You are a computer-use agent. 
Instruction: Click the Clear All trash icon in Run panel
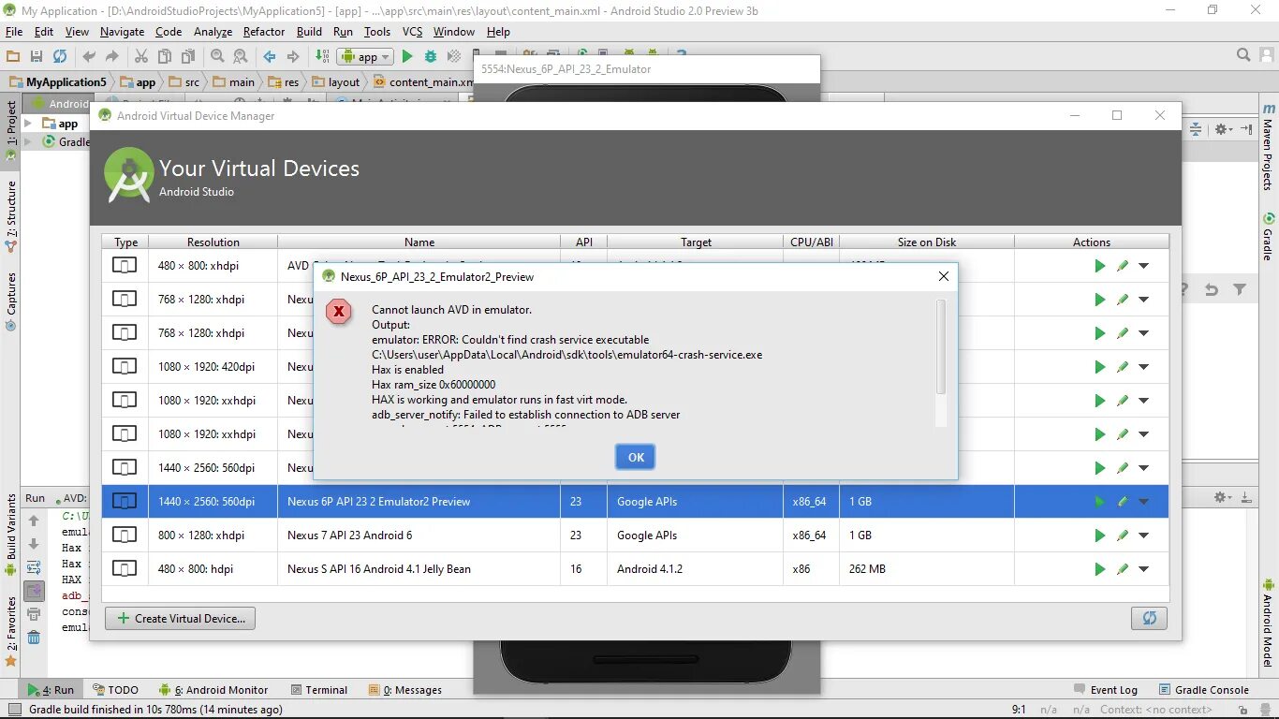pos(34,638)
